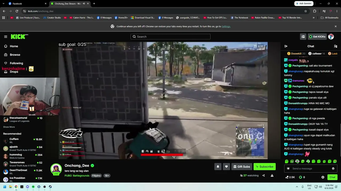Open the Kick hamburger menu
341x191 pixels.
[6, 37]
